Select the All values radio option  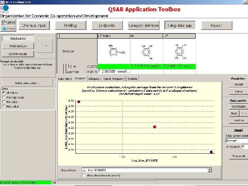pos(4,93)
